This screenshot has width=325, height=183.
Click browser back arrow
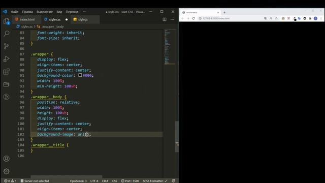click(183, 18)
